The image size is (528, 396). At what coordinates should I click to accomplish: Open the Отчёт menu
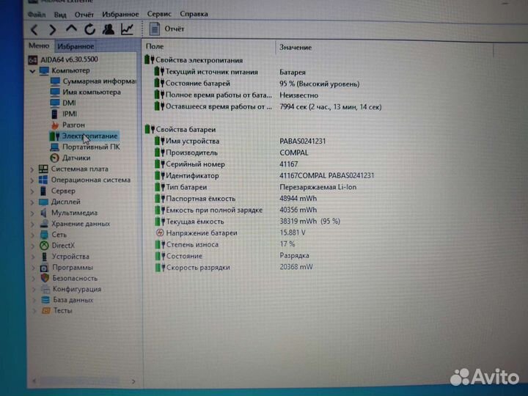[x=84, y=15]
